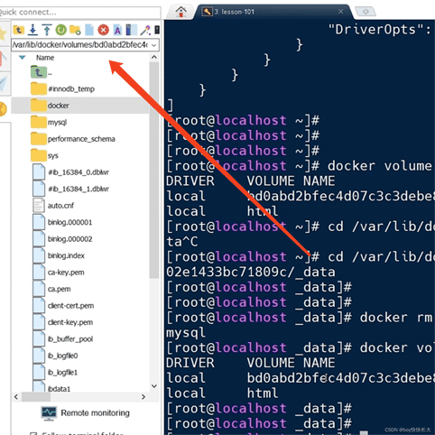435x435 pixels.
Task: Click file list scrollbar down arrow
Action: (154, 386)
